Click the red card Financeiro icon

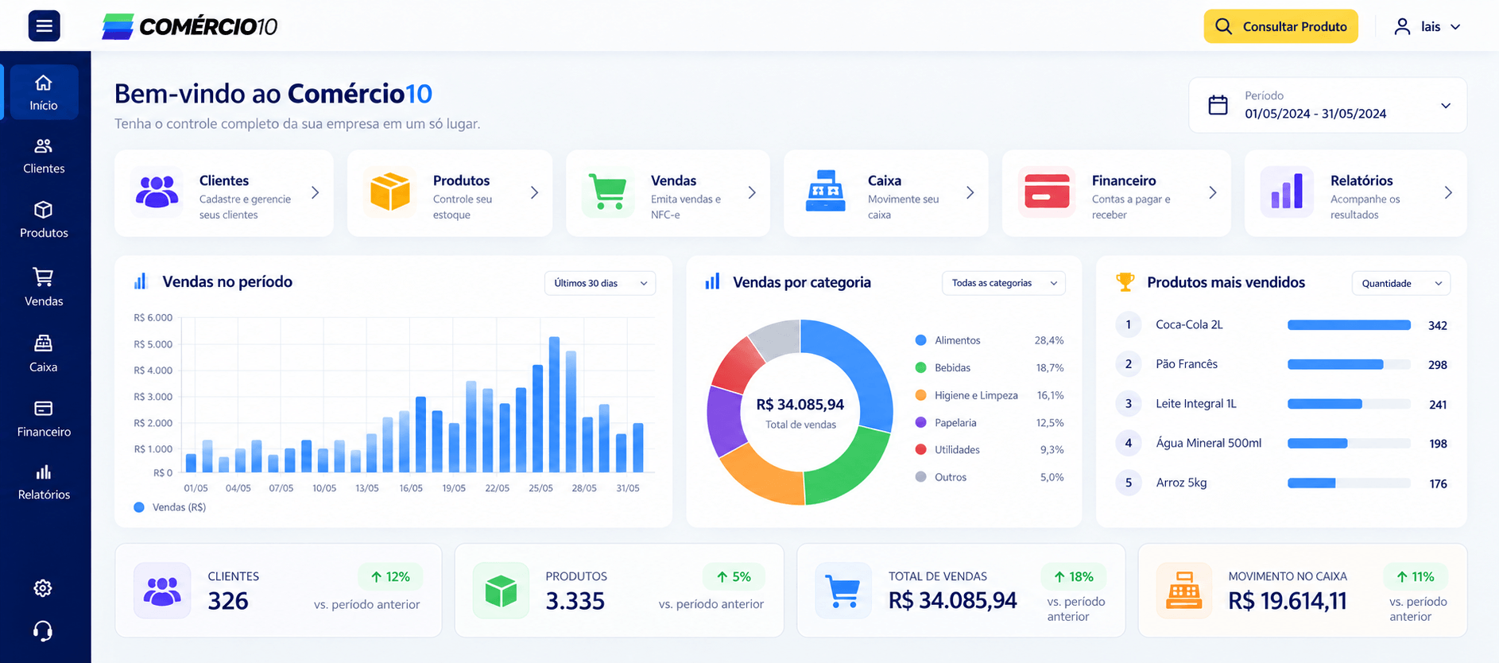(x=1047, y=192)
